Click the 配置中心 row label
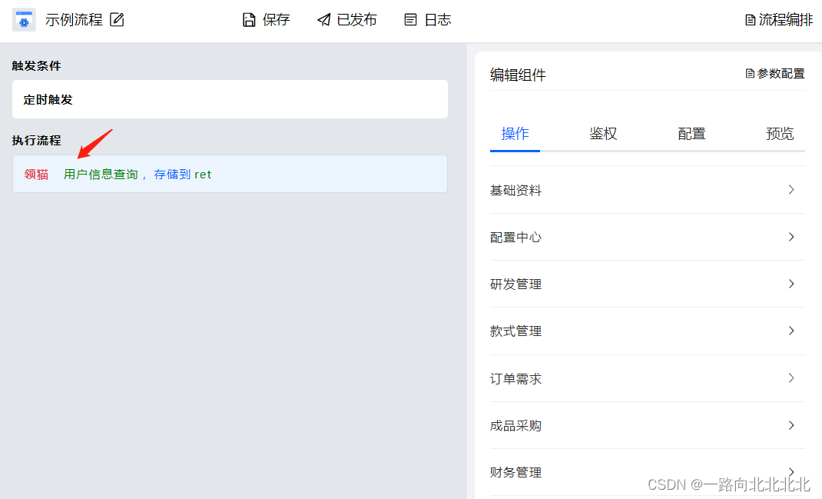822x499 pixels. 515,237
